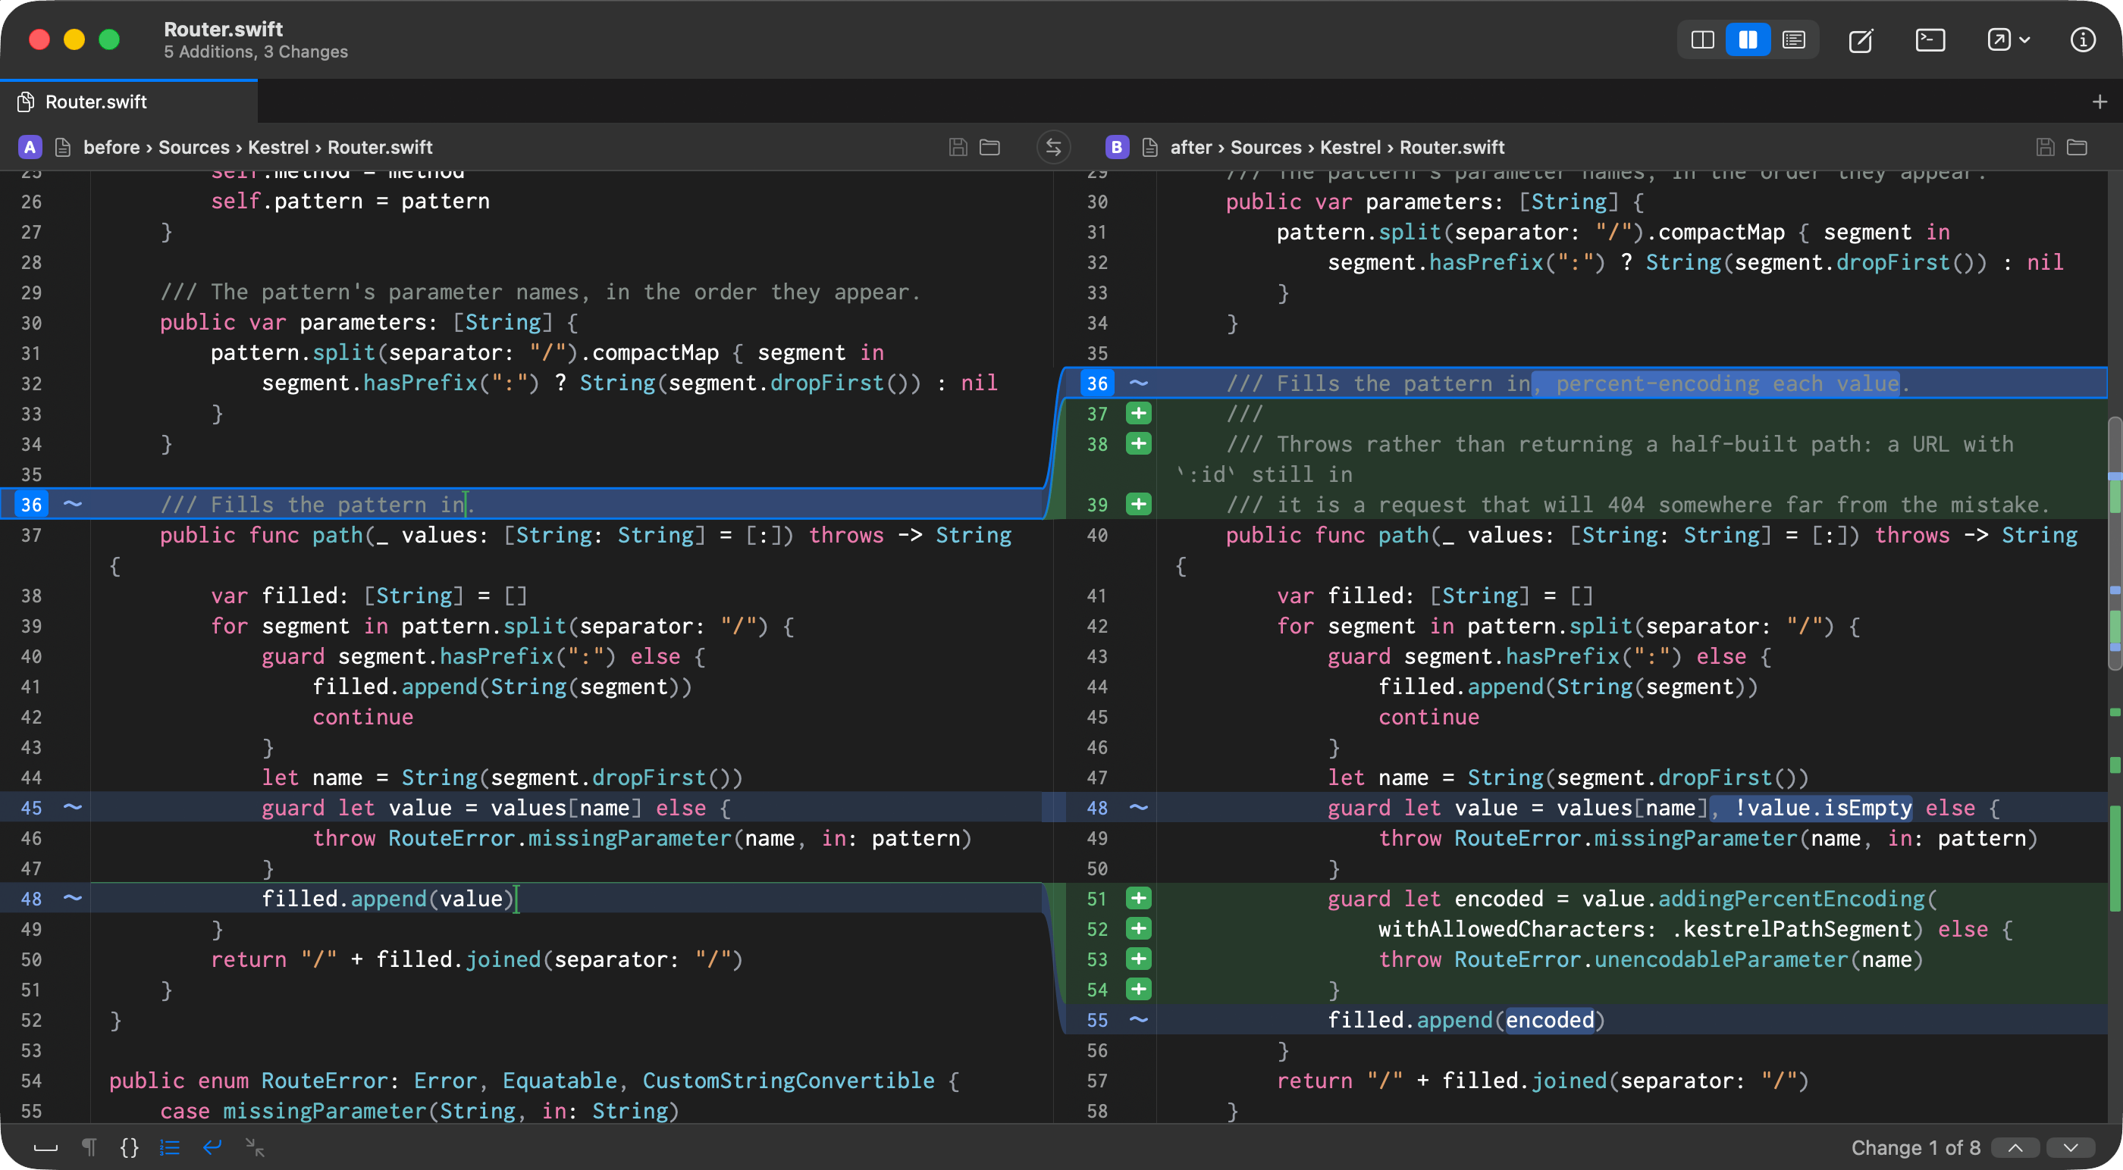Swap left and right sides
Image resolution: width=2123 pixels, height=1170 pixels.
point(1053,147)
